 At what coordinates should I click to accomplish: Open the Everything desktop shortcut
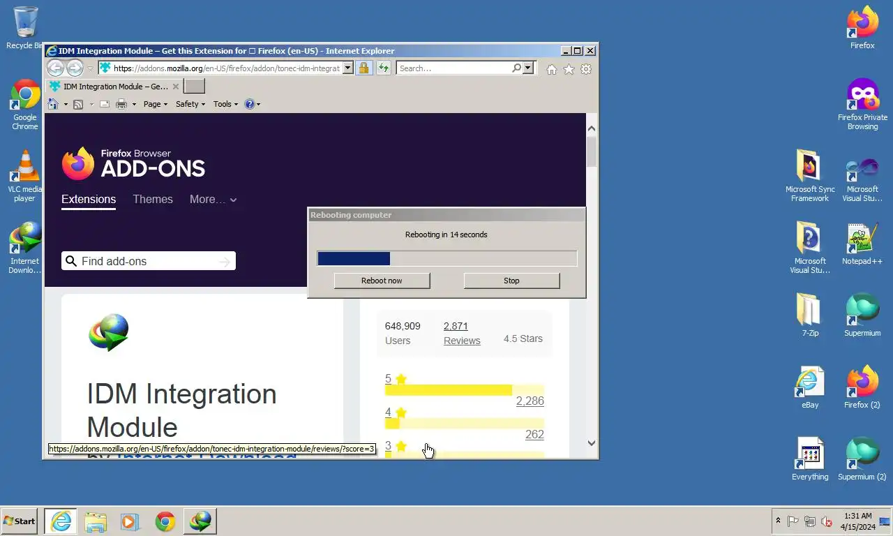click(810, 459)
